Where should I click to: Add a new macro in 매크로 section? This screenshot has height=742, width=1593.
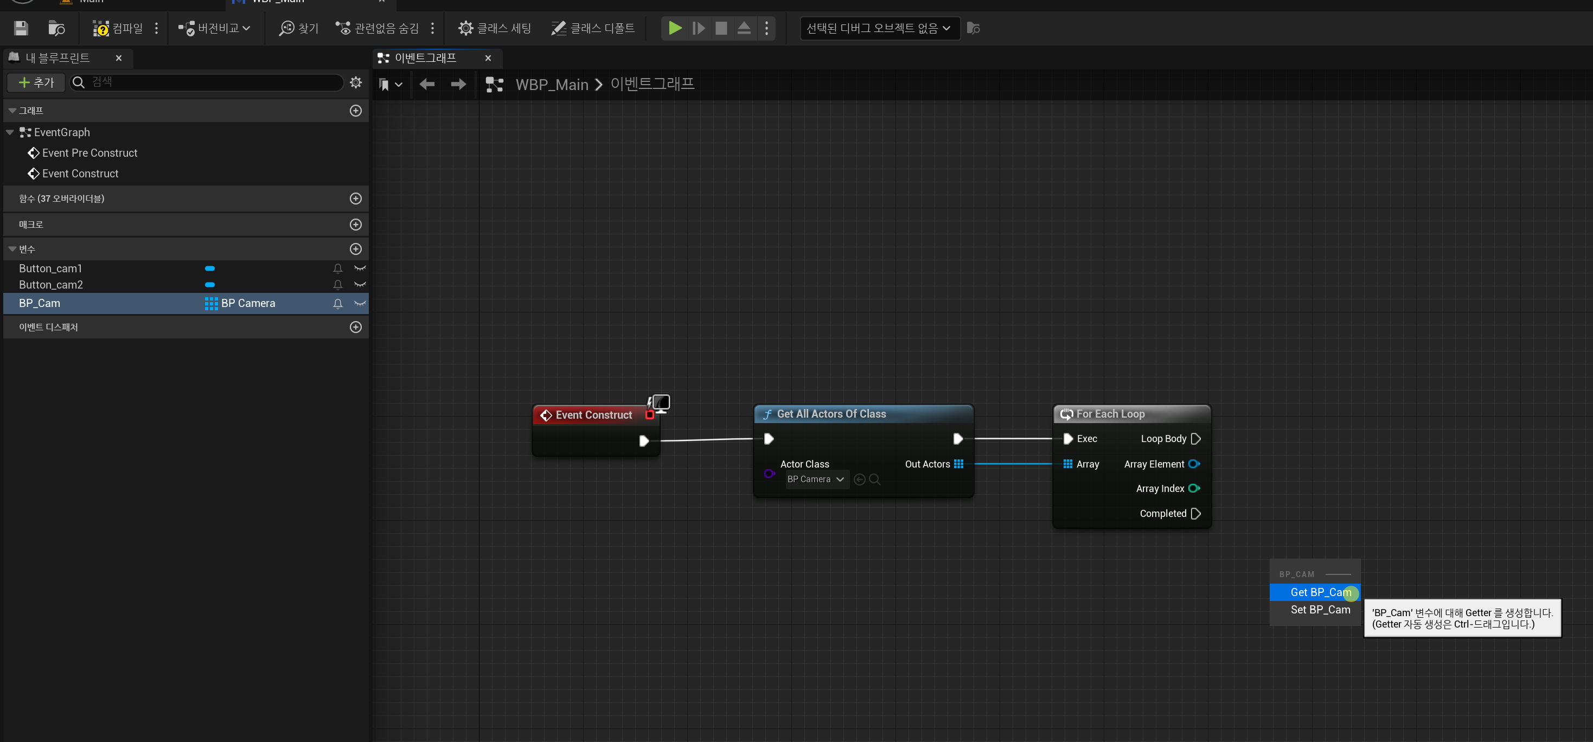click(x=356, y=225)
